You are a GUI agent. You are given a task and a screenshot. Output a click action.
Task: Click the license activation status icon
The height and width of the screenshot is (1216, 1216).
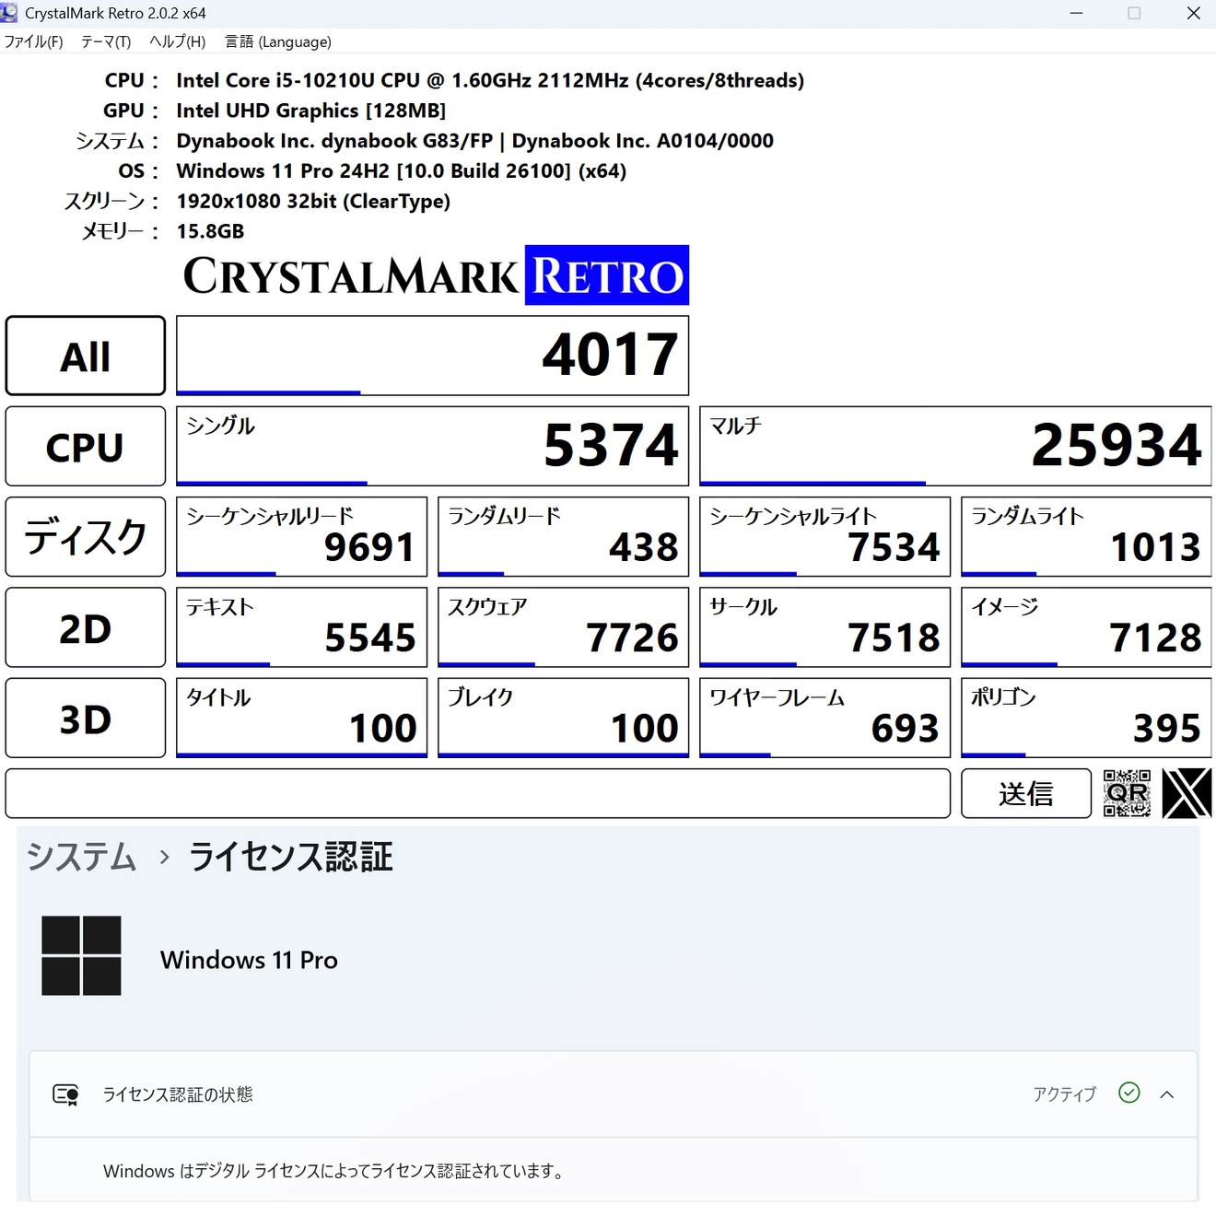[x=65, y=1094]
